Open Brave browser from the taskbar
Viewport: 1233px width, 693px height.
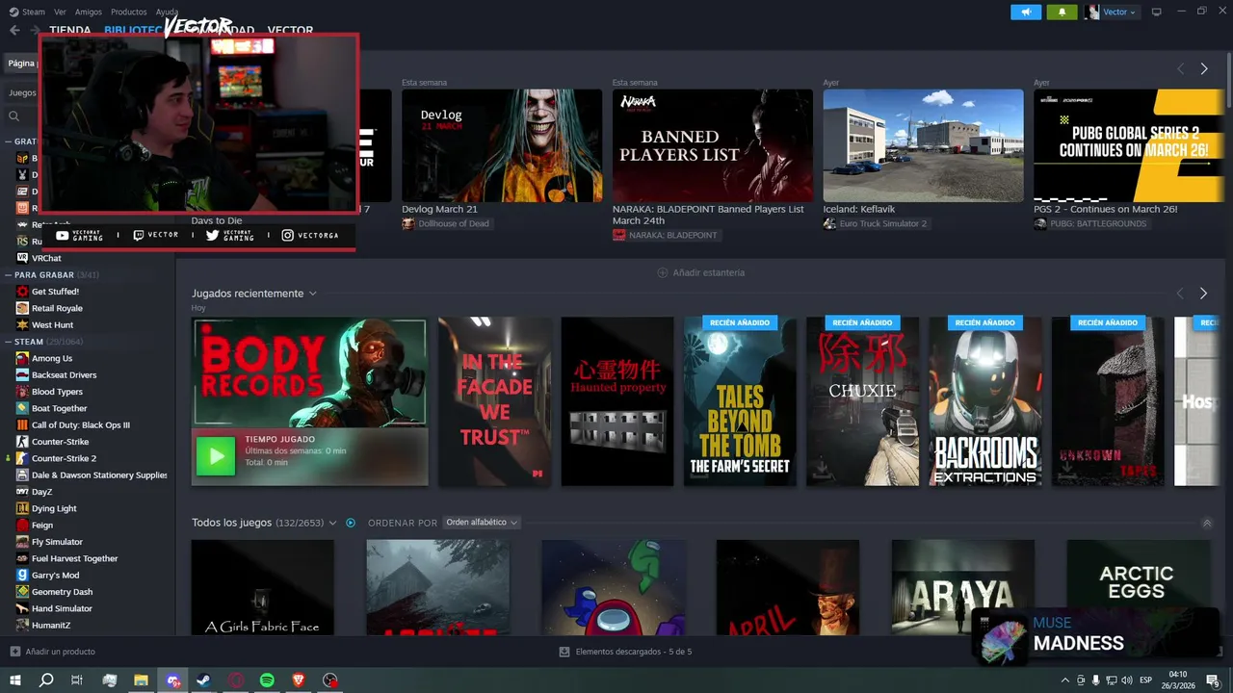tap(299, 680)
